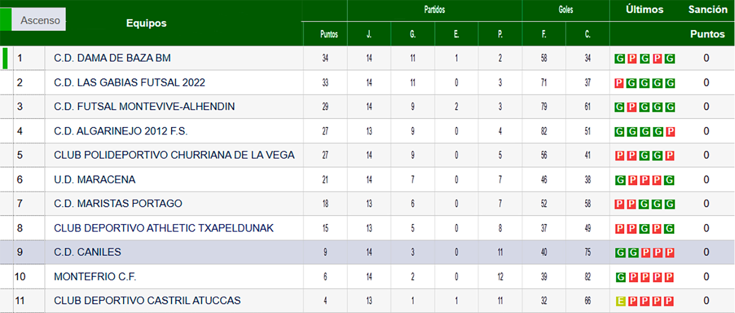
Task: Click the rightmost G badge in Athletic Txapeldunak's row
Action: coord(670,229)
